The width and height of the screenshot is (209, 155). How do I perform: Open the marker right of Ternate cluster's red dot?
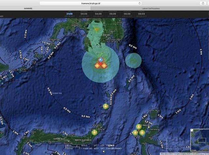142,133
